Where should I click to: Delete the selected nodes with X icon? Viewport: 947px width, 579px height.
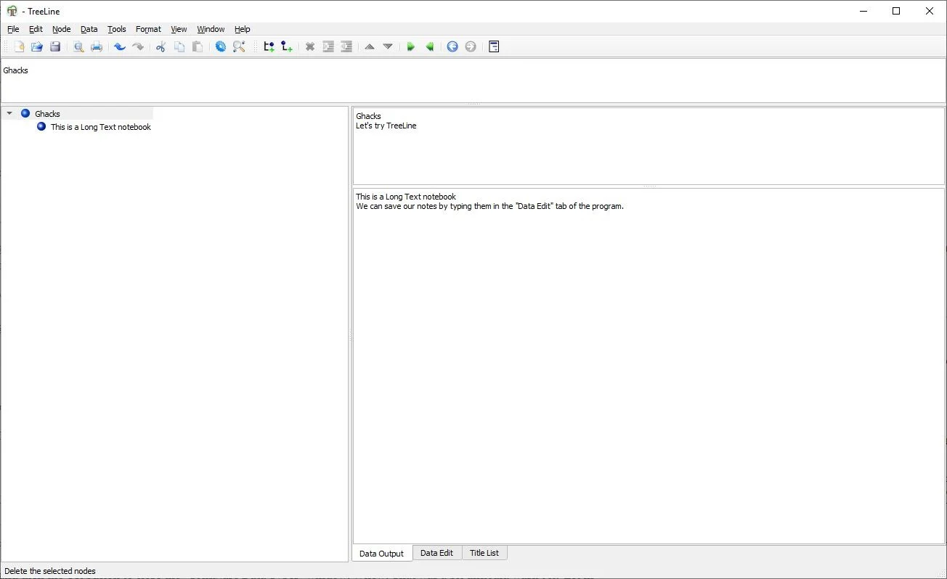(x=310, y=46)
